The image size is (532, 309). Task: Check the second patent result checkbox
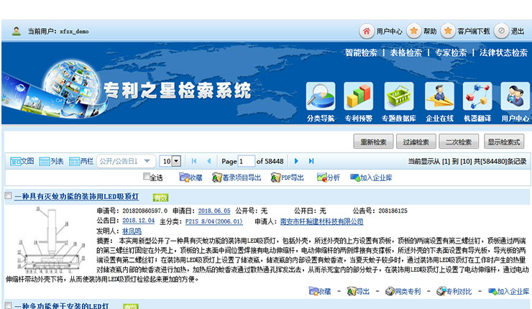[8, 306]
